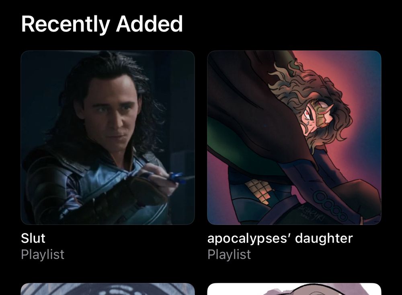Viewport: 402px width, 295px height.
Task: Click the word "Added" in the section header
Action: click(x=149, y=24)
